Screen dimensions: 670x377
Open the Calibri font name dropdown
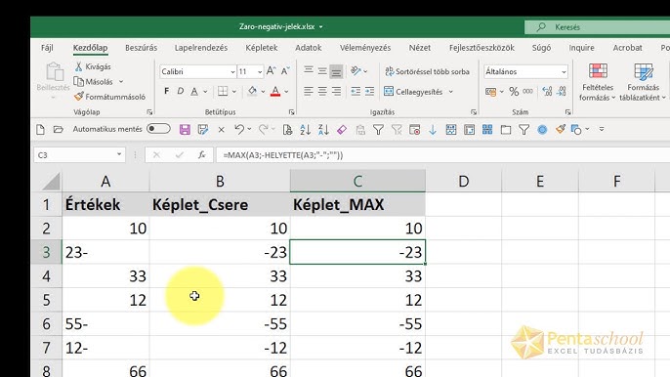tap(232, 72)
